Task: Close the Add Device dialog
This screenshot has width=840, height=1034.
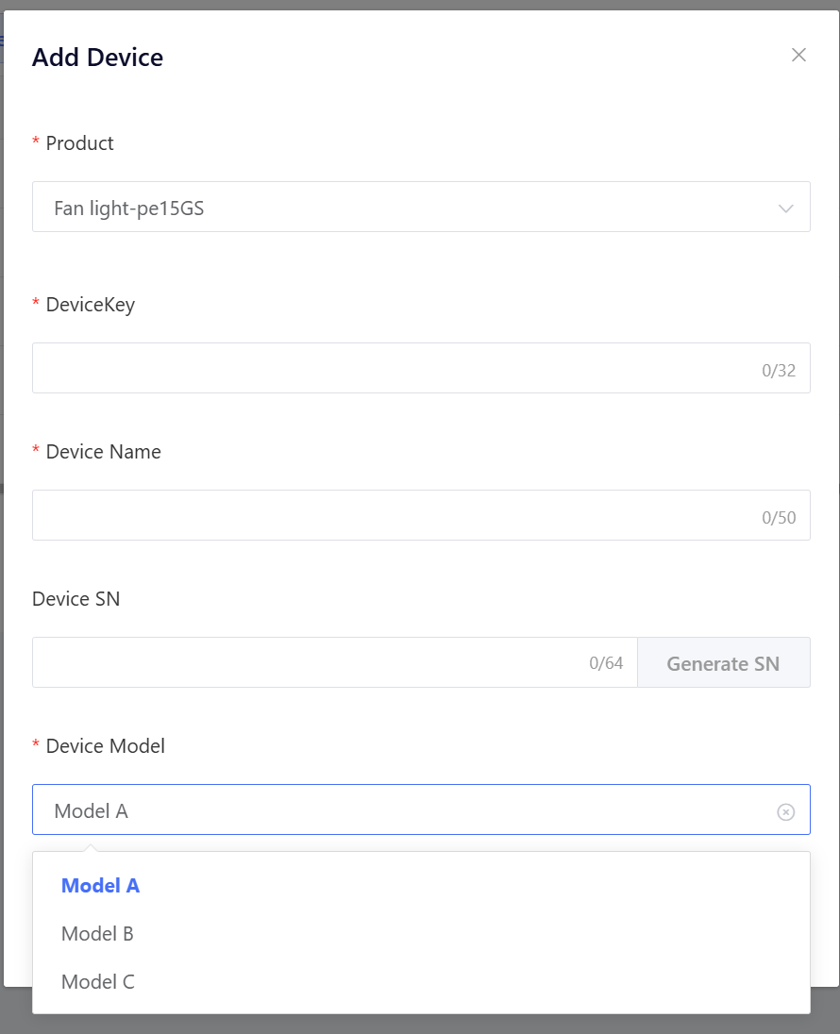Action: (x=798, y=55)
